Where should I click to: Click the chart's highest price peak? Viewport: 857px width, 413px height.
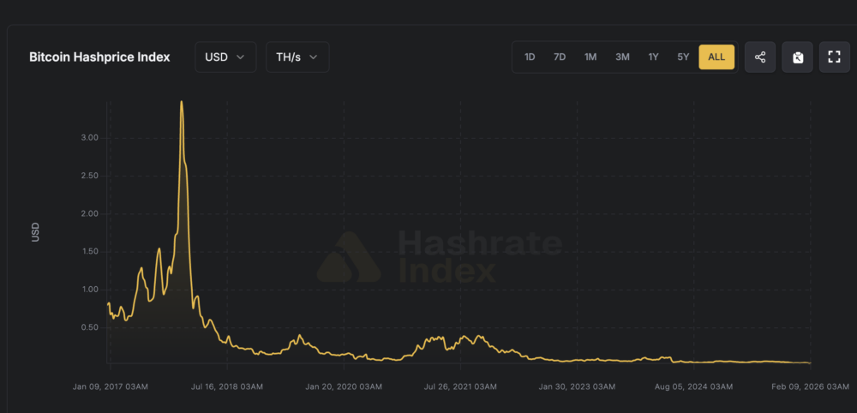[x=181, y=102]
